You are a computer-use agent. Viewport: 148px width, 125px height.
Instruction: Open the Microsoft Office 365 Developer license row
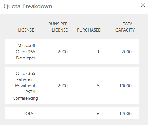click(x=72, y=51)
